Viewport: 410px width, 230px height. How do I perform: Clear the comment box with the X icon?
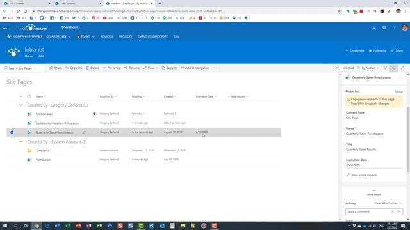tap(392, 211)
